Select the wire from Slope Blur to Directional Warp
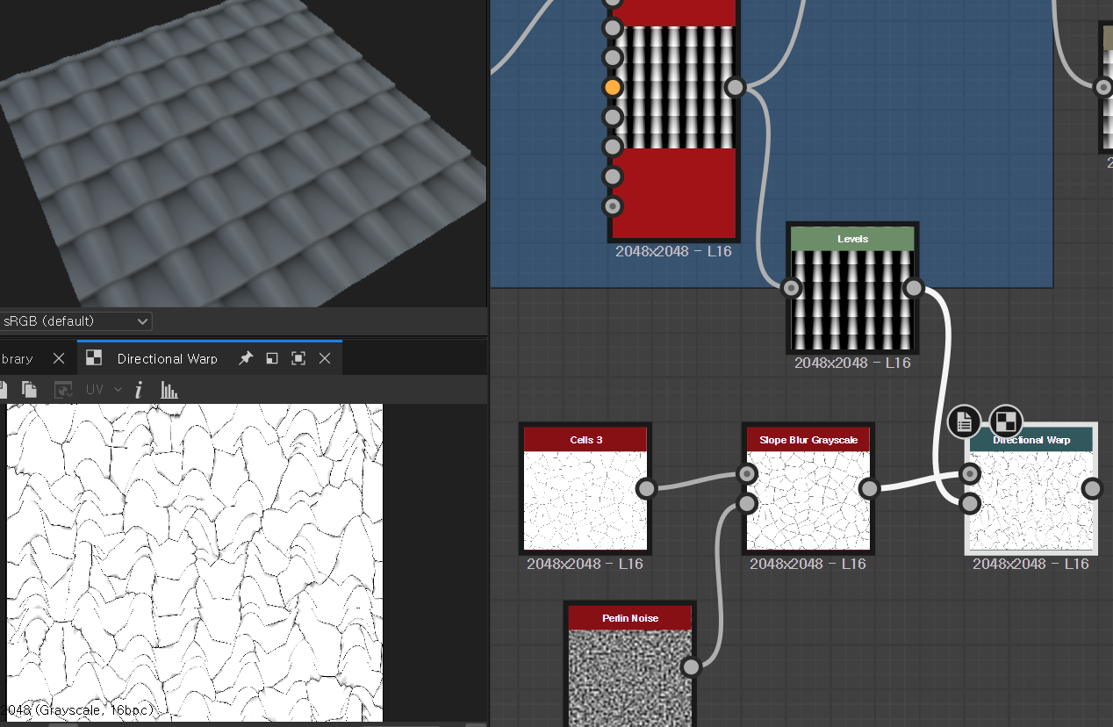 point(919,480)
